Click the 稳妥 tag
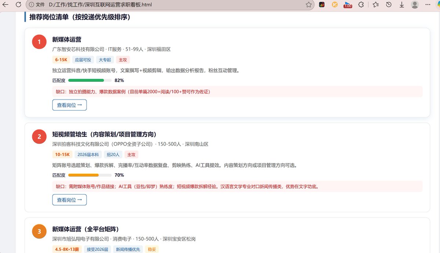Screen dimensions: 440x253 point(152,249)
